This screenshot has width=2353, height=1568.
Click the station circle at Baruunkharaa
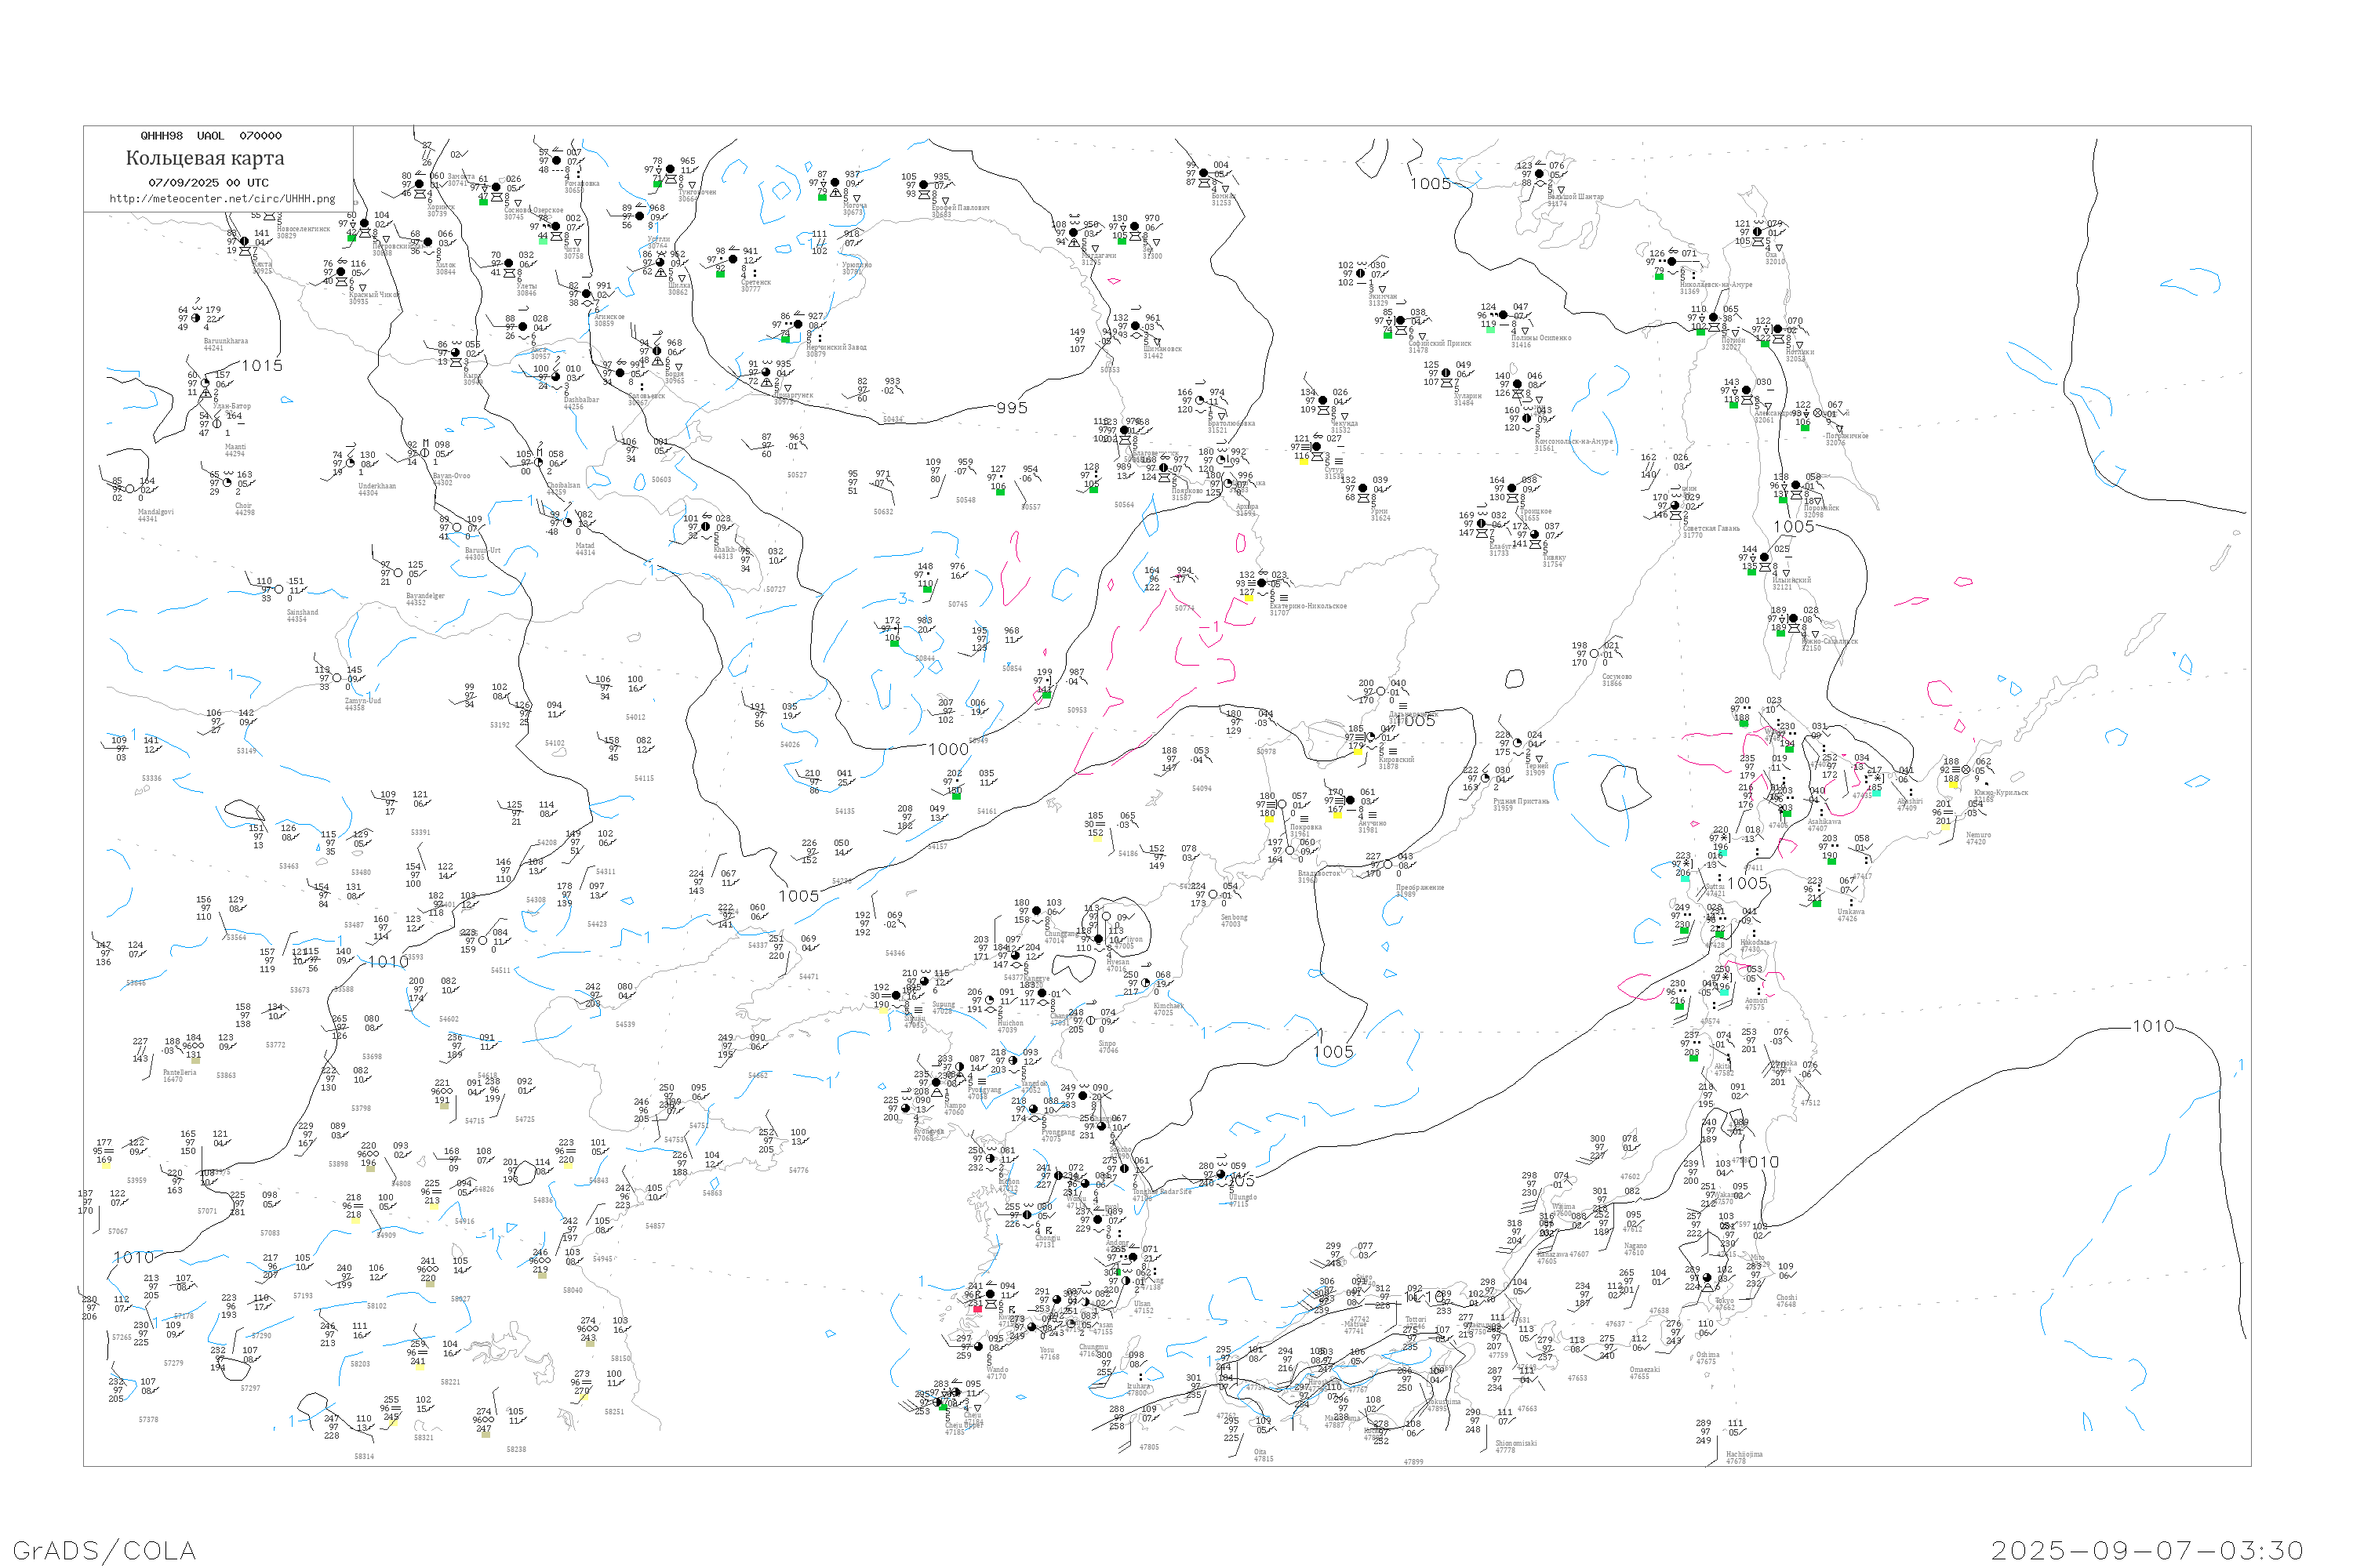(x=196, y=319)
